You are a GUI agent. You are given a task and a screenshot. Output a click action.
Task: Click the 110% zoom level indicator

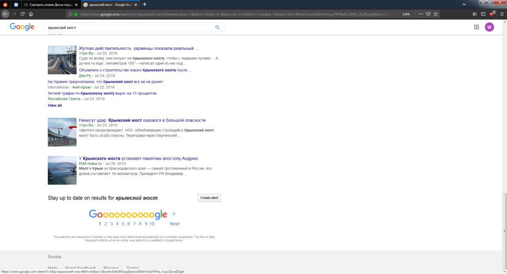406,14
